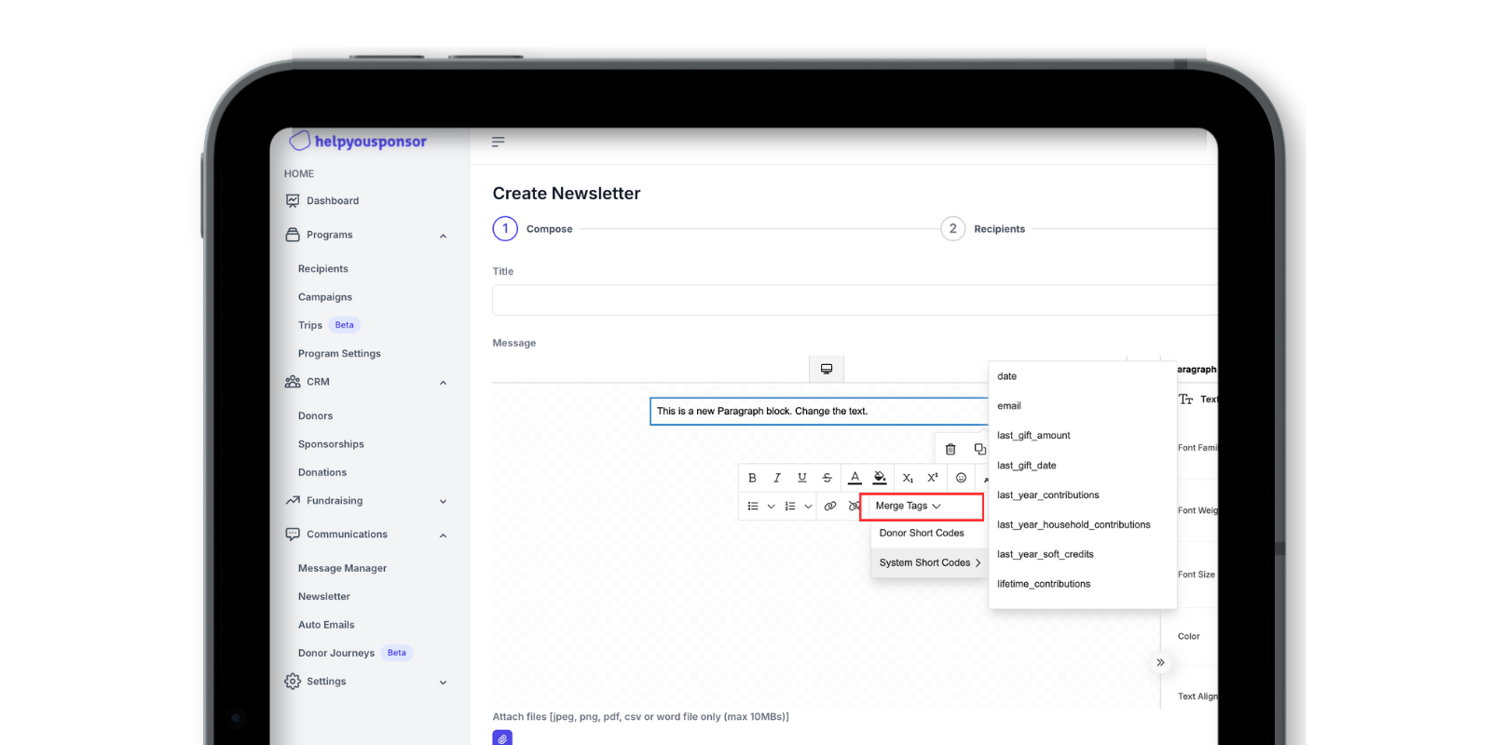Select desktop preview monitor icon
This screenshot has width=1491, height=745.
coord(827,369)
